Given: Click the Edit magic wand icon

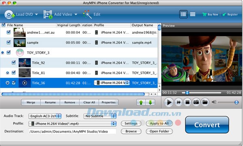Looking at the screenshot, I should point(87,15).
